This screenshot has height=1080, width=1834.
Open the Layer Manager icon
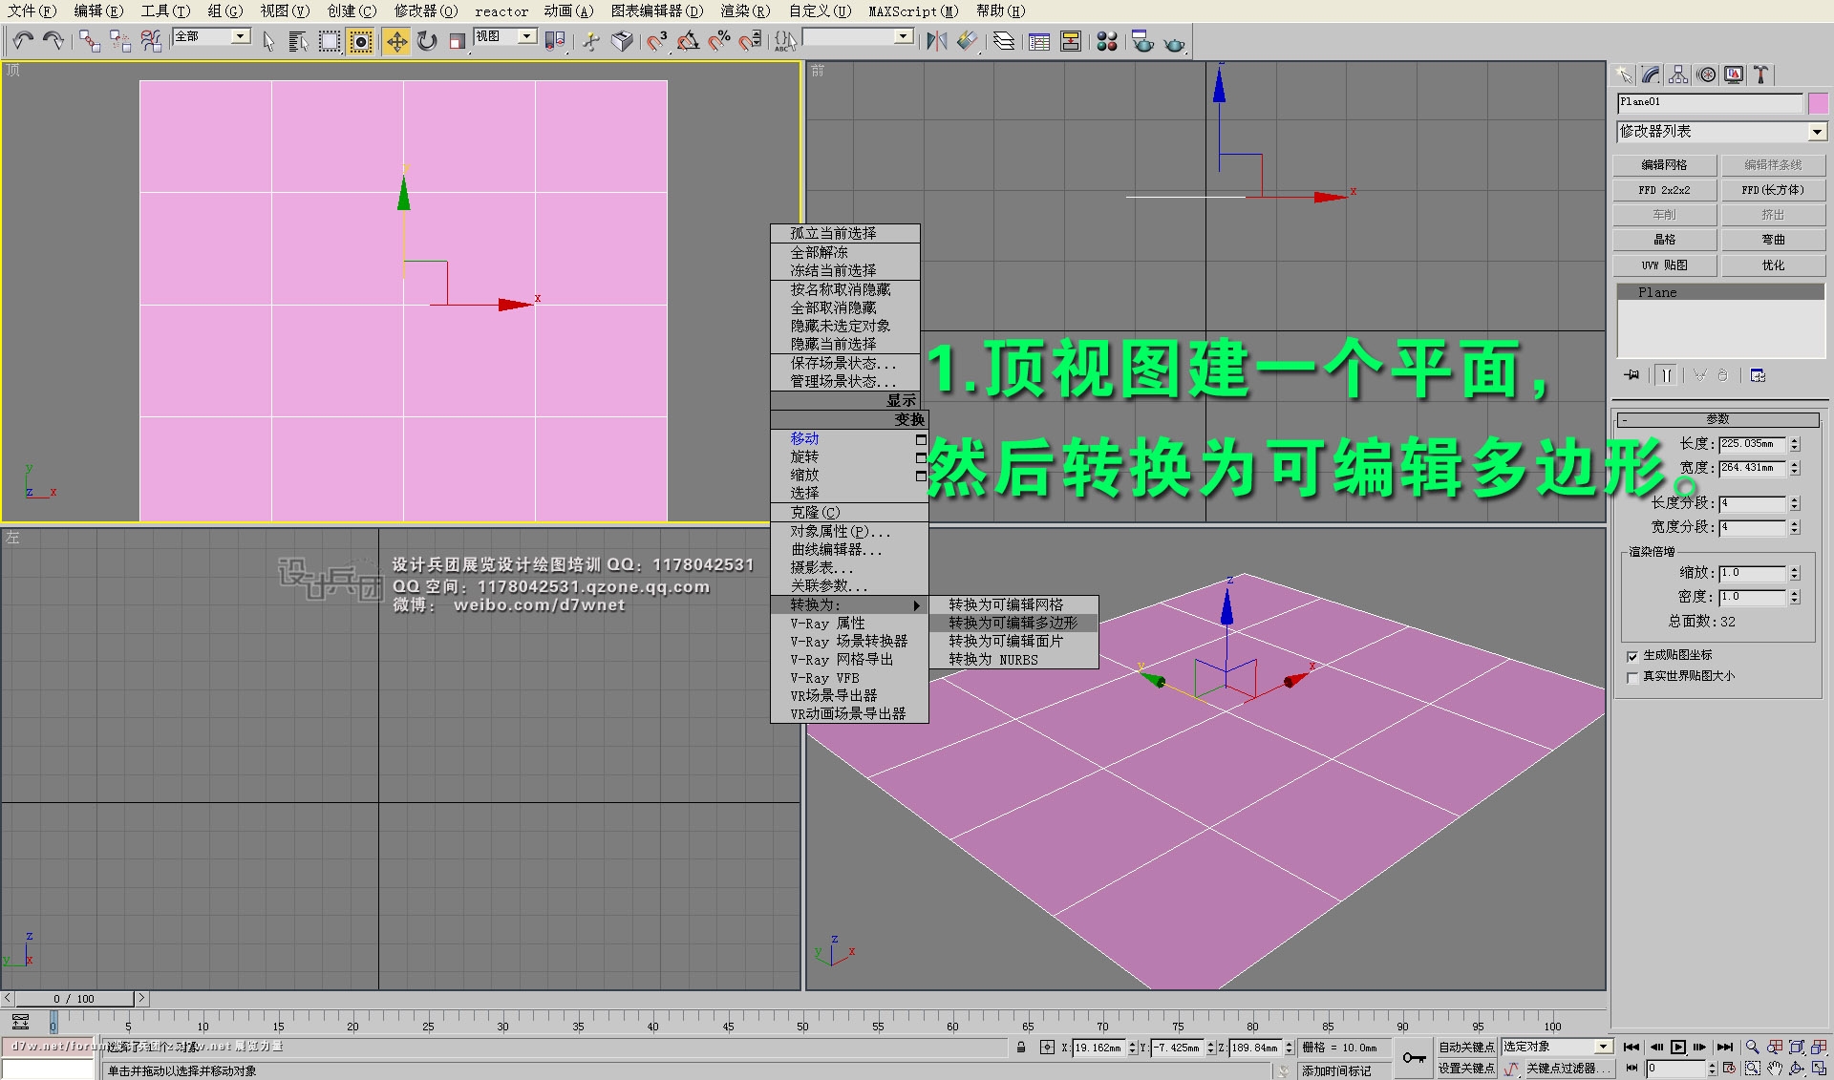tap(1004, 41)
